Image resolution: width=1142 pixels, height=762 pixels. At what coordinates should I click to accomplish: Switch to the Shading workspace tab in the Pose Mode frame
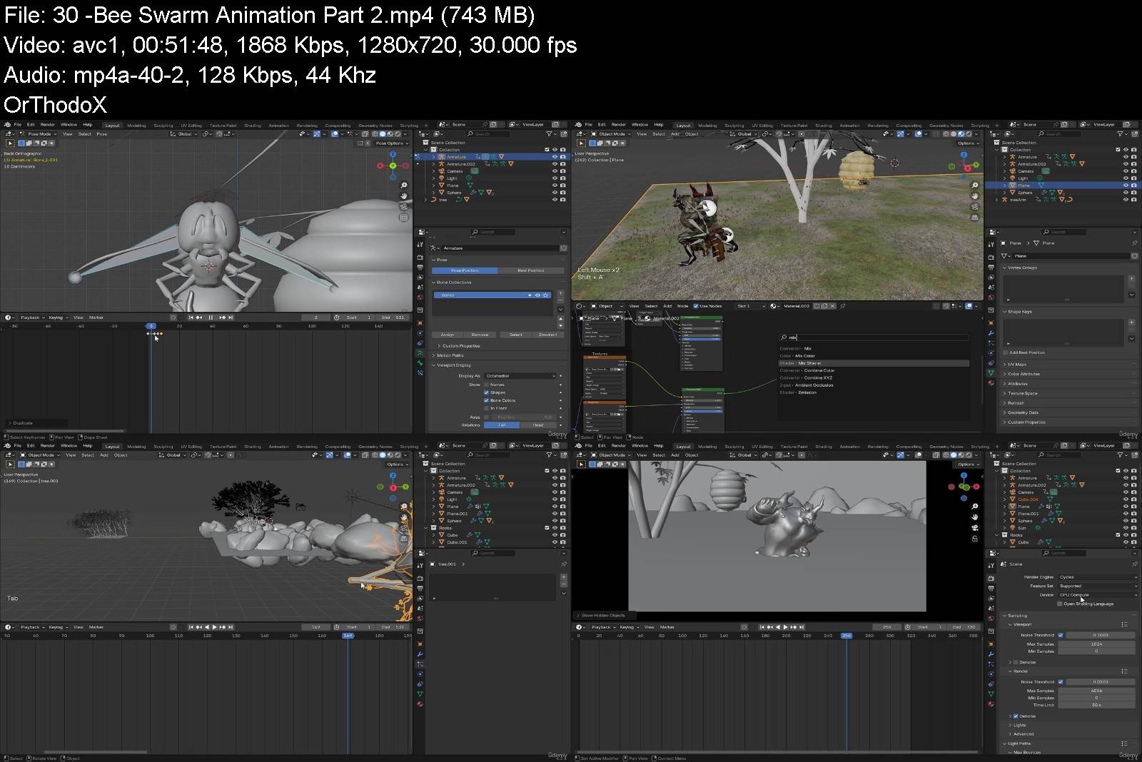click(x=253, y=126)
